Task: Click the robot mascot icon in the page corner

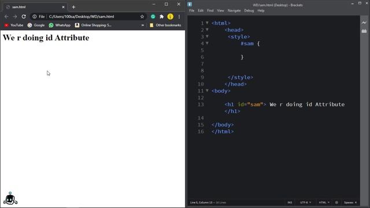Action: [x=10, y=198]
